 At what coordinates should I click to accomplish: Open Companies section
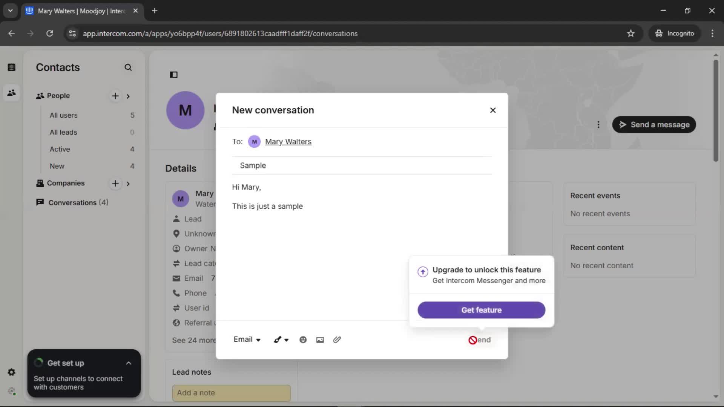pyautogui.click(x=66, y=183)
